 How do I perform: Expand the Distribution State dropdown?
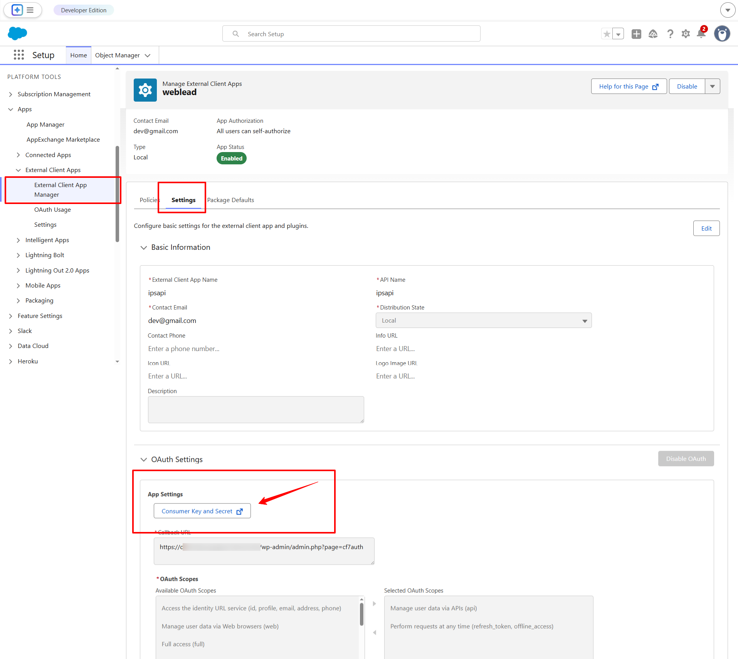pyautogui.click(x=584, y=320)
